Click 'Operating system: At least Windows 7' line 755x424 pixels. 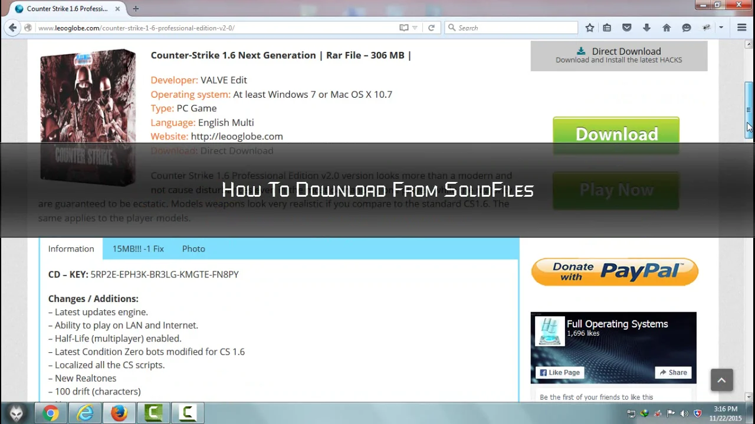click(271, 94)
